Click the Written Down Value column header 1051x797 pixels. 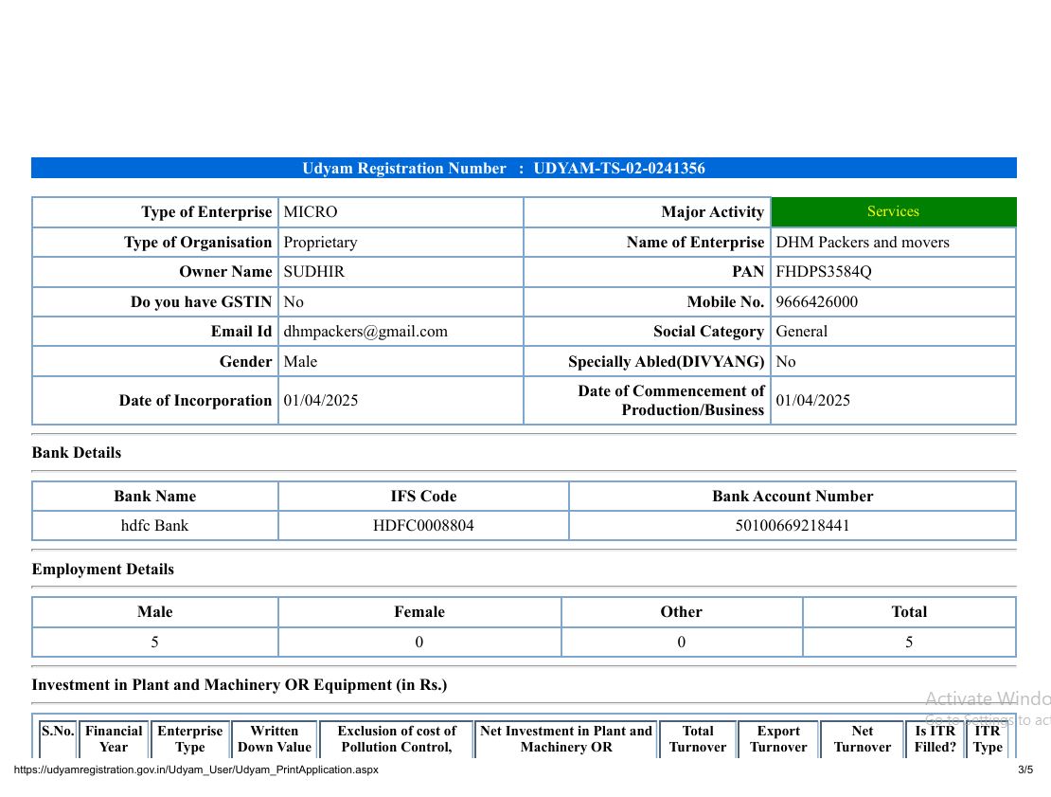point(275,739)
